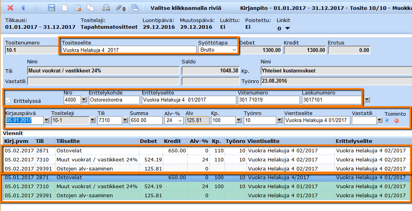Click the Tiliselite column header
The height and width of the screenshot is (211, 412).
click(68, 141)
